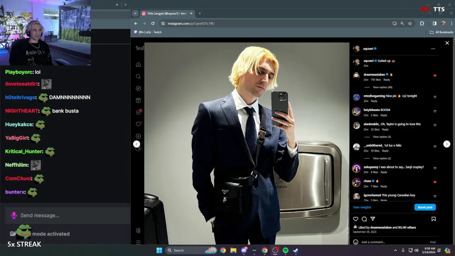The width and height of the screenshot is (455, 256).
Task: Share the post with the paper plane icon
Action: 373,219
